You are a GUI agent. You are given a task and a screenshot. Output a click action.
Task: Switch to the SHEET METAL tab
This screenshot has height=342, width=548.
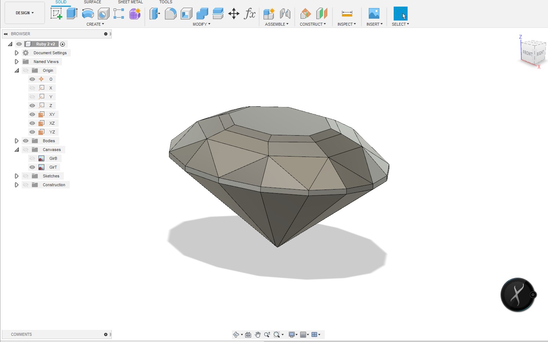[130, 2]
